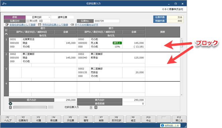Click the 貸借差額 value 0
This screenshot has height=128, width=222.
134,104
